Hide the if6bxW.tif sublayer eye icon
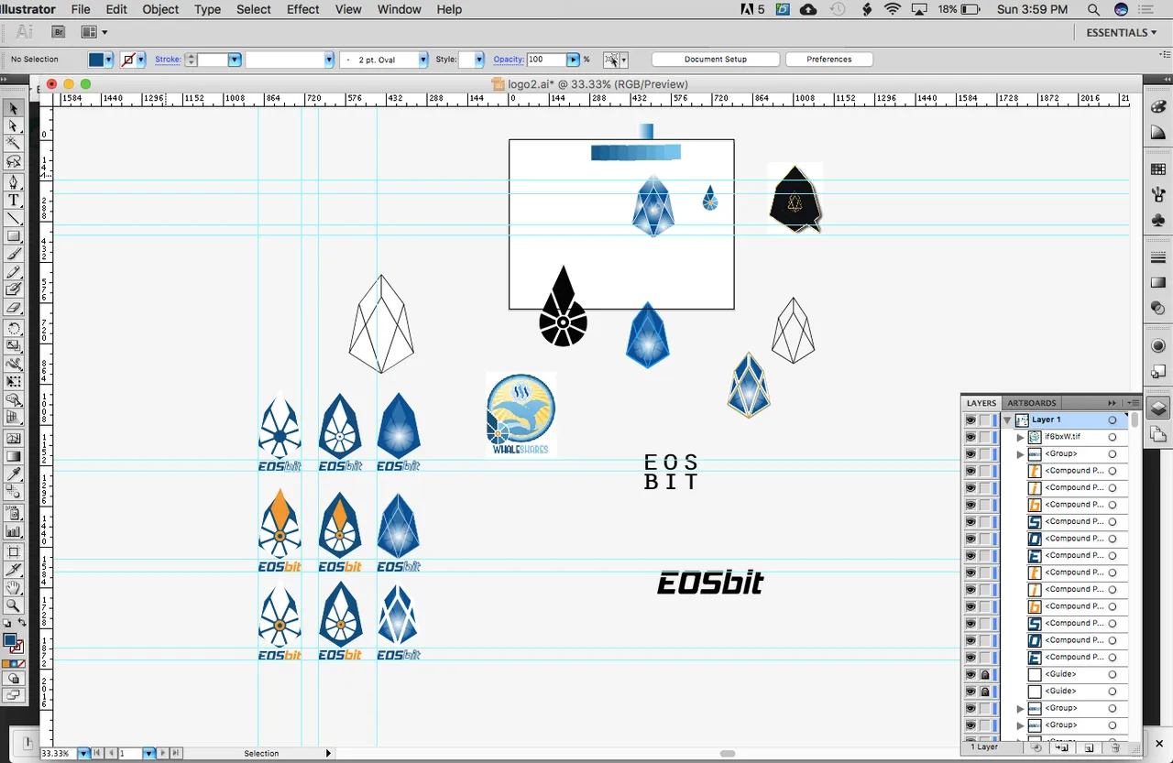 coord(970,437)
